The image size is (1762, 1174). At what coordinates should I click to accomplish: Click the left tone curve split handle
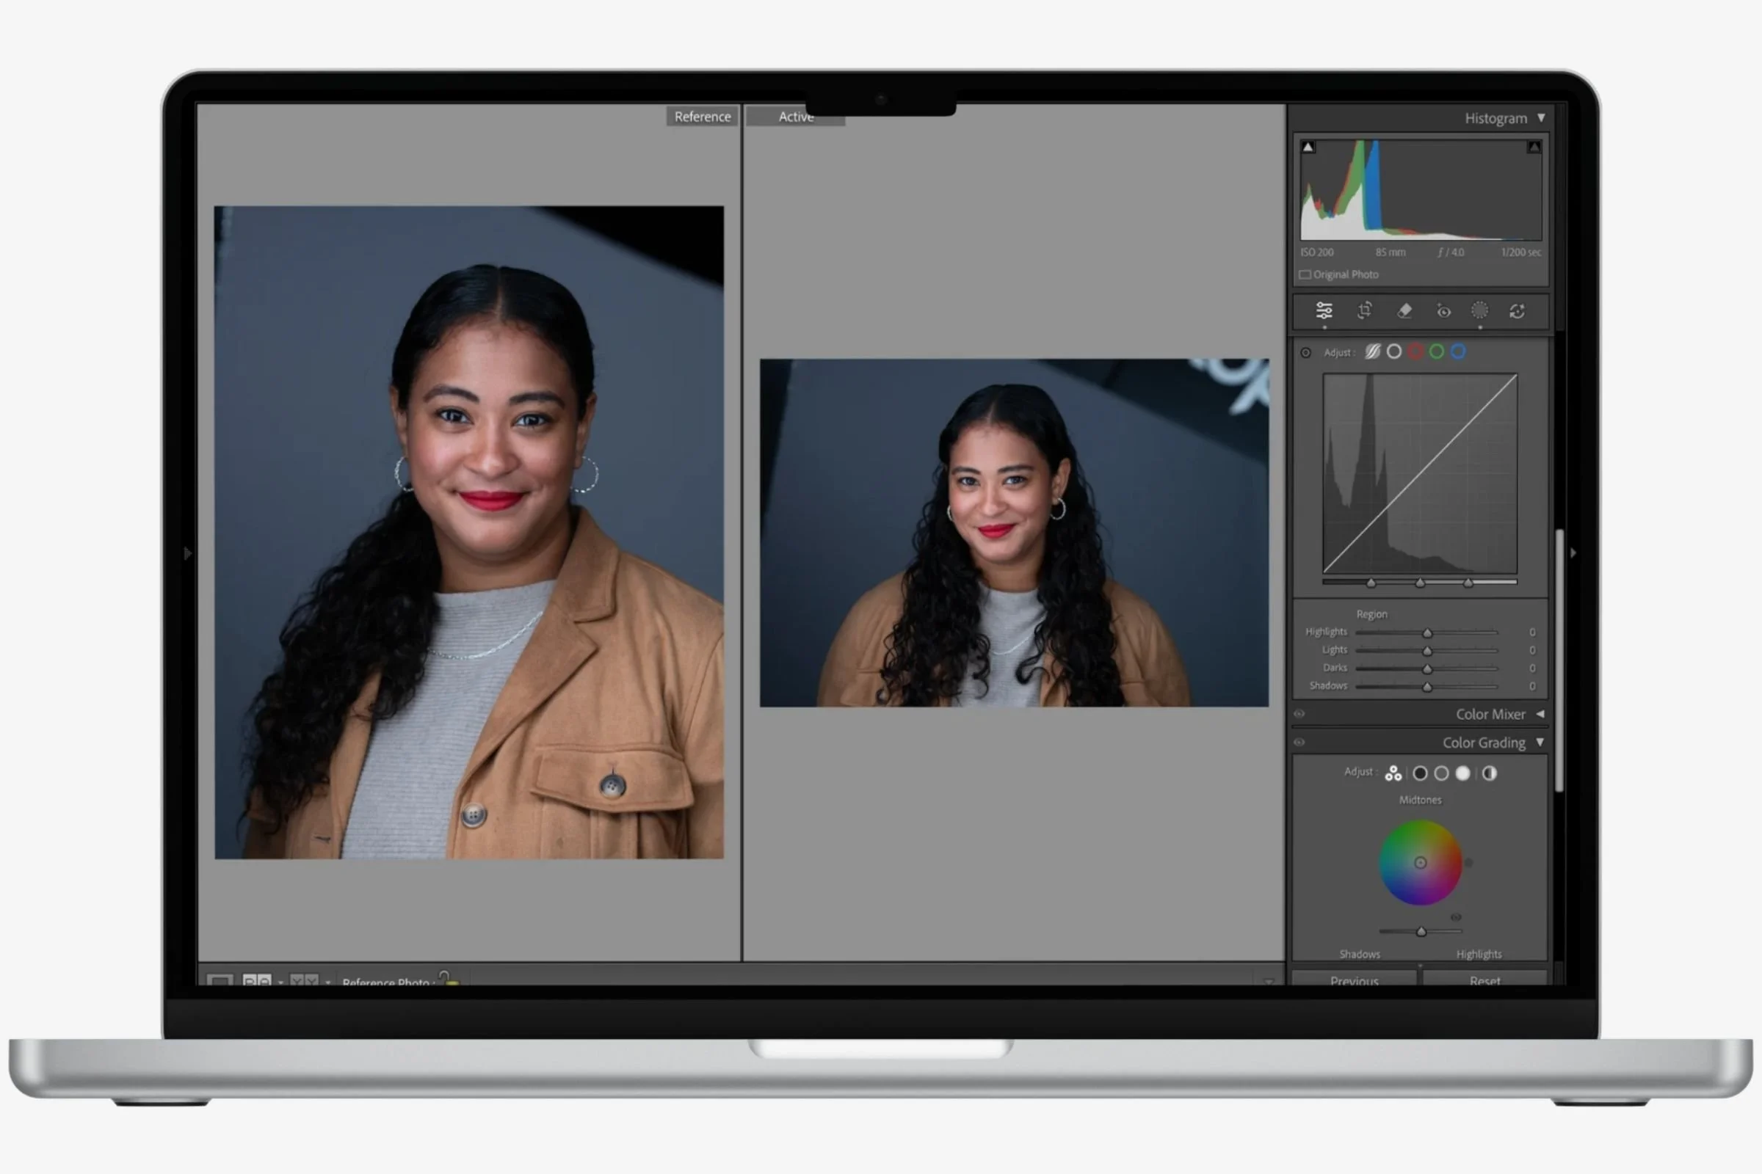pos(1371,583)
